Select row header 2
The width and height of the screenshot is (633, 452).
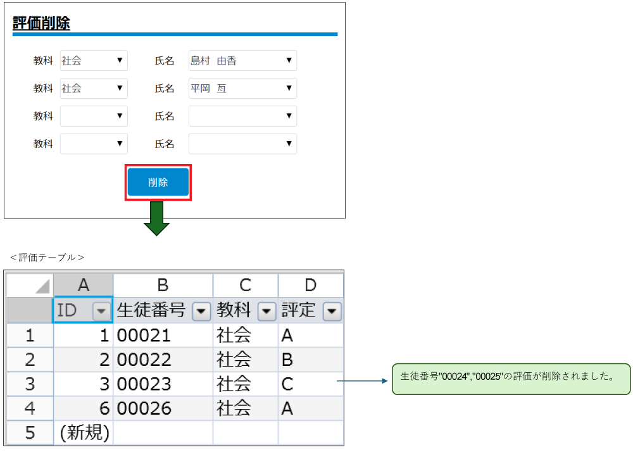30,360
